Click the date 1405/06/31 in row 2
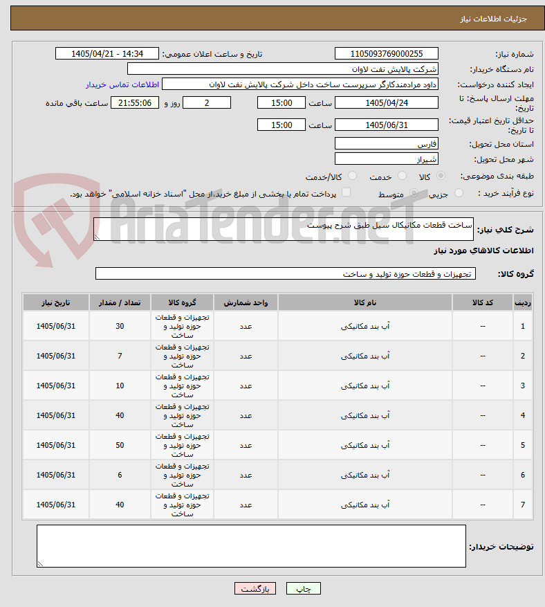This screenshot has width=545, height=607. tap(56, 356)
